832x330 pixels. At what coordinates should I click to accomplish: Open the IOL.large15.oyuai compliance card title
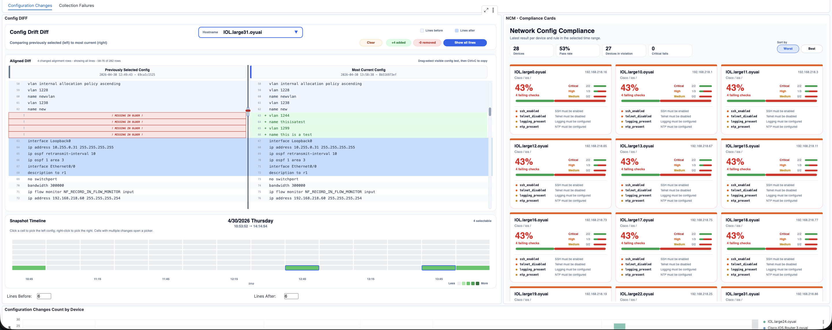pyautogui.click(x=742, y=146)
